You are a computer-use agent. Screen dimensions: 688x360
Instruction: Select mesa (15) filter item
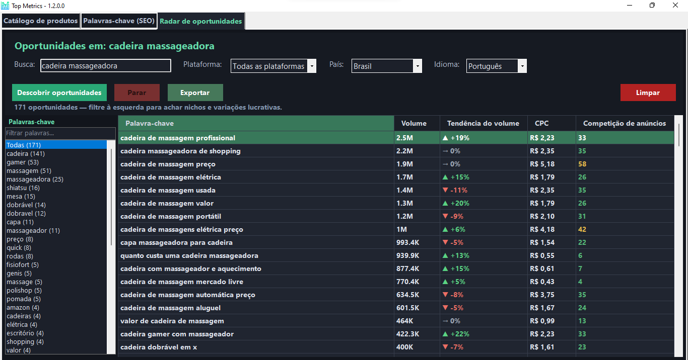[x=56, y=196]
